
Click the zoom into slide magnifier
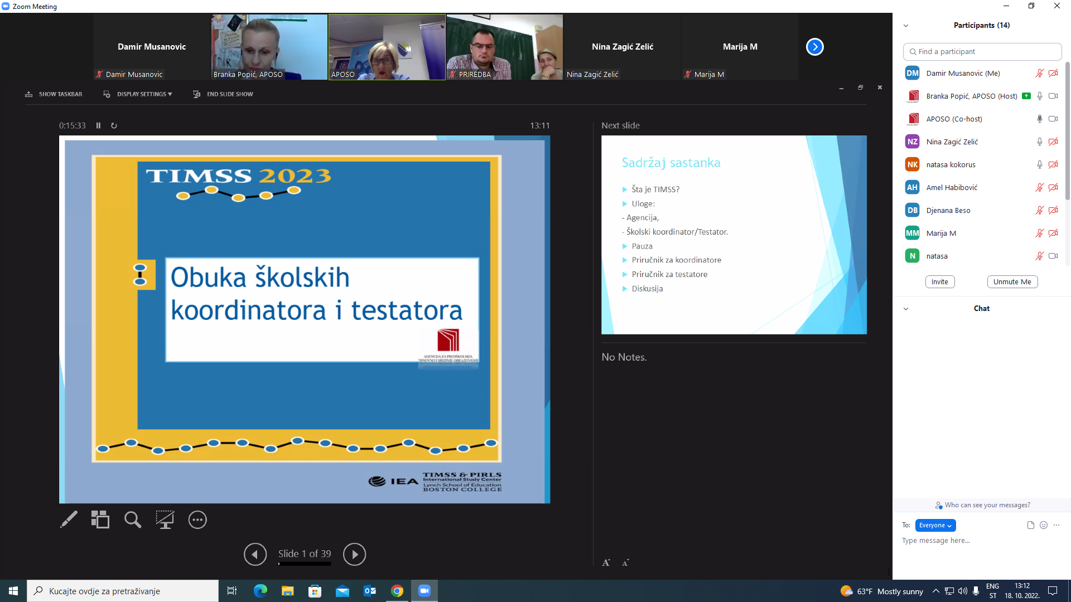point(133,520)
